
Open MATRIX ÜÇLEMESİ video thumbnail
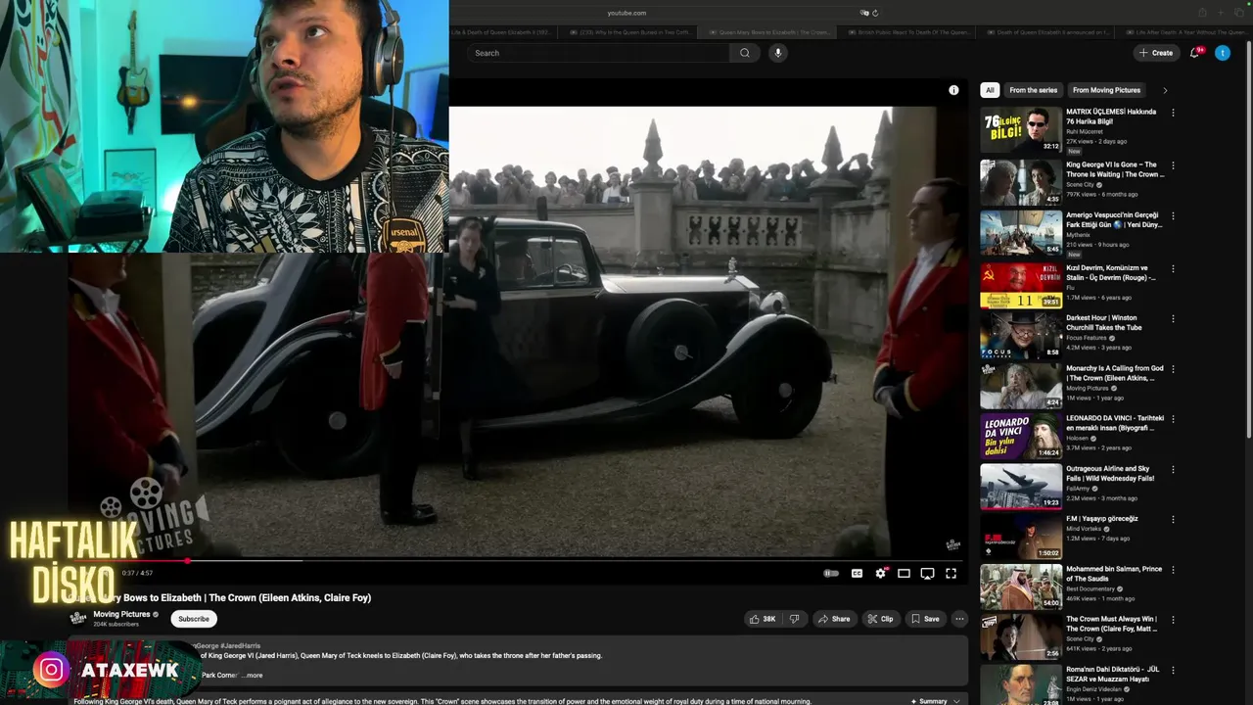pos(1021,130)
